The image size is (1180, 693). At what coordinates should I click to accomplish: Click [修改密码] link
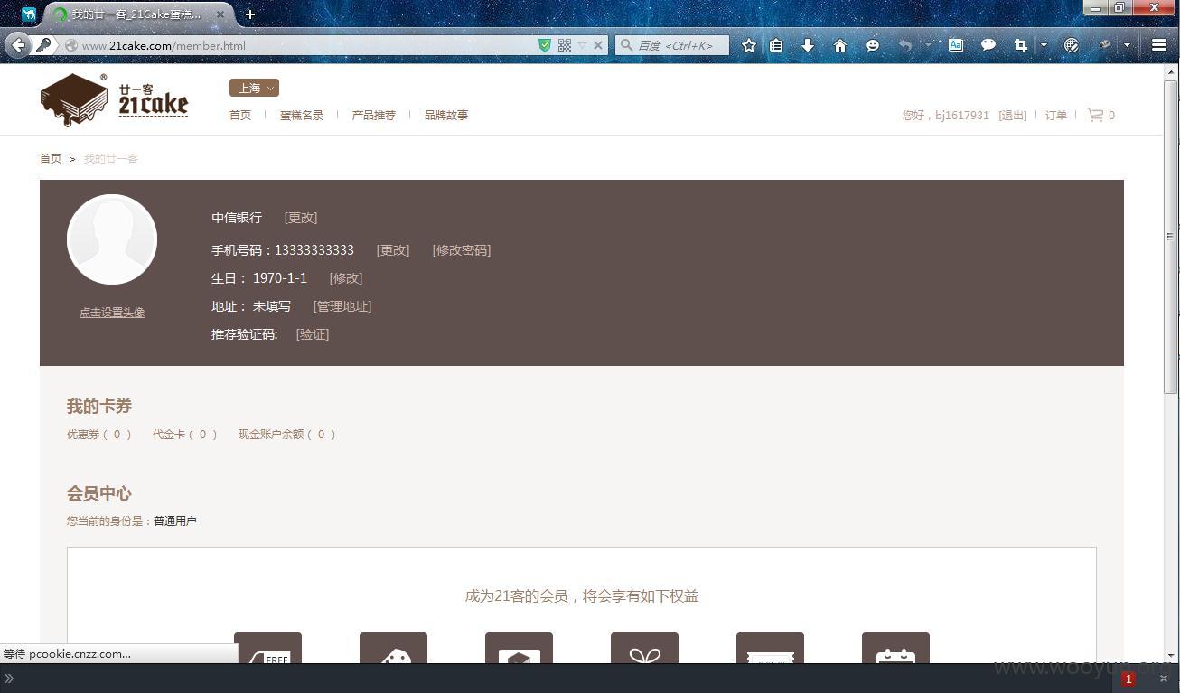(x=462, y=250)
